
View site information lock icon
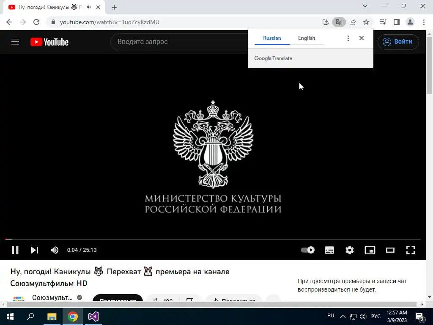tap(53, 22)
